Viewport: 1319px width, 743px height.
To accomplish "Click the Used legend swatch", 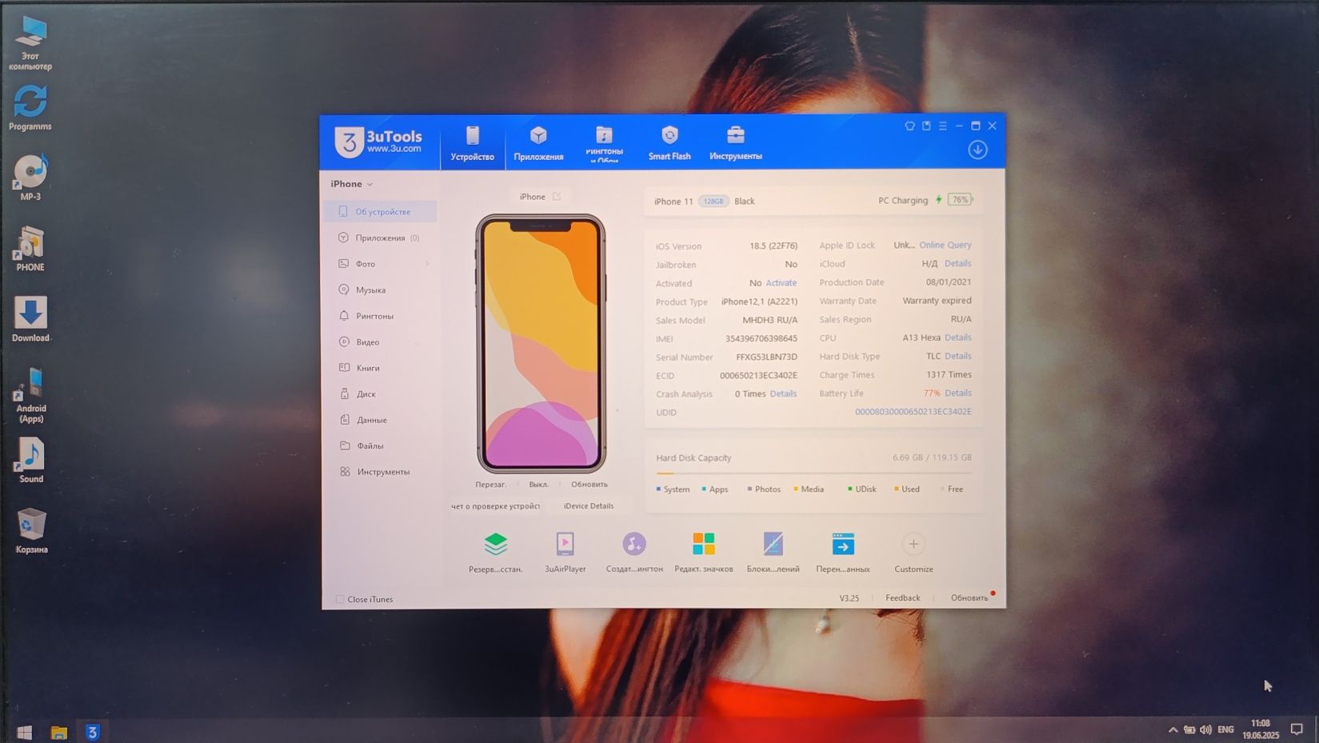I will click(x=897, y=489).
